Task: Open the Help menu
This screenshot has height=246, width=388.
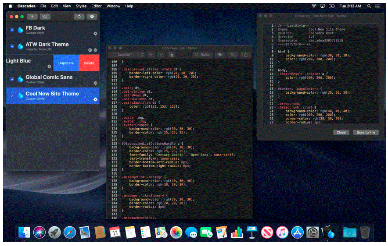Action: (129, 6)
